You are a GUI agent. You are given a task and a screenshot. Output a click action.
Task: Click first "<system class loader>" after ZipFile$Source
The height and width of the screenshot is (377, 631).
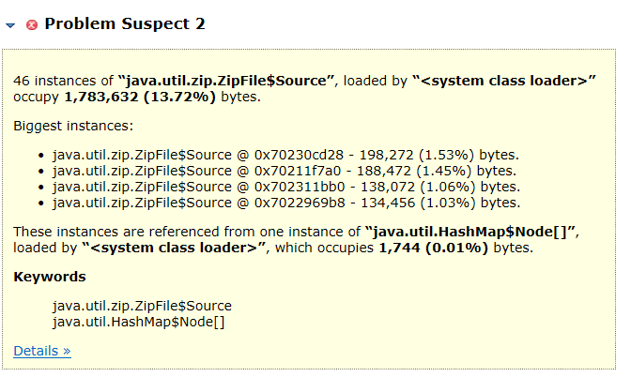(x=505, y=81)
